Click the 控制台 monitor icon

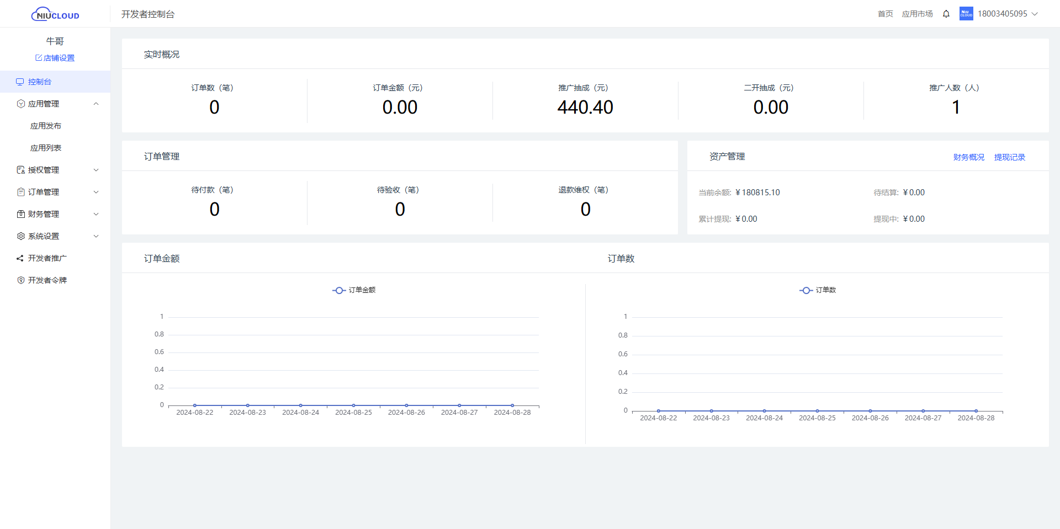pos(20,82)
